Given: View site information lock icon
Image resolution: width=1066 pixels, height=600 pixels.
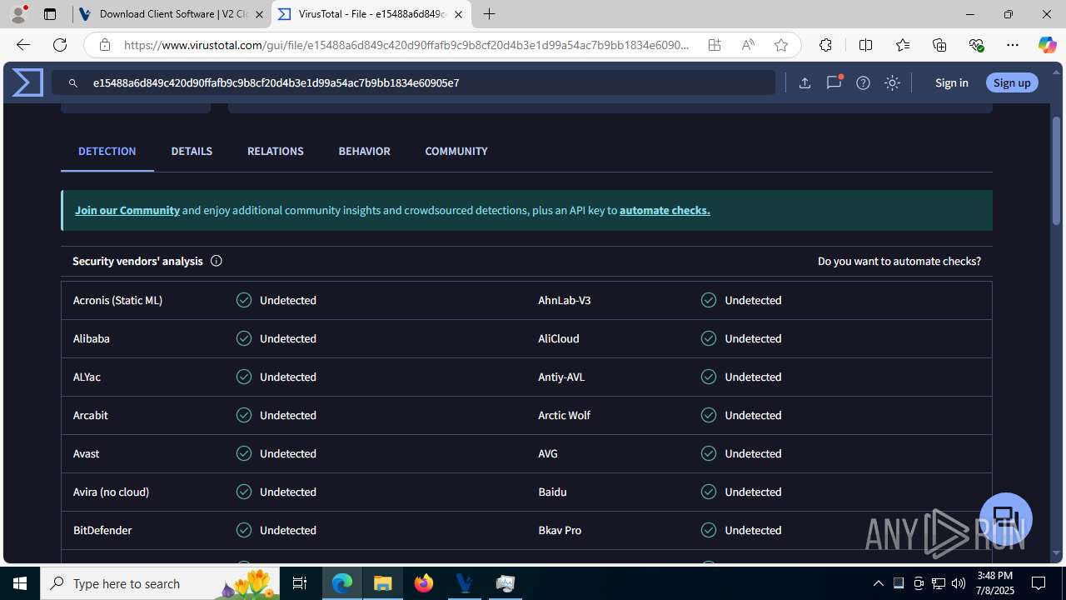Looking at the screenshot, I should [x=104, y=45].
